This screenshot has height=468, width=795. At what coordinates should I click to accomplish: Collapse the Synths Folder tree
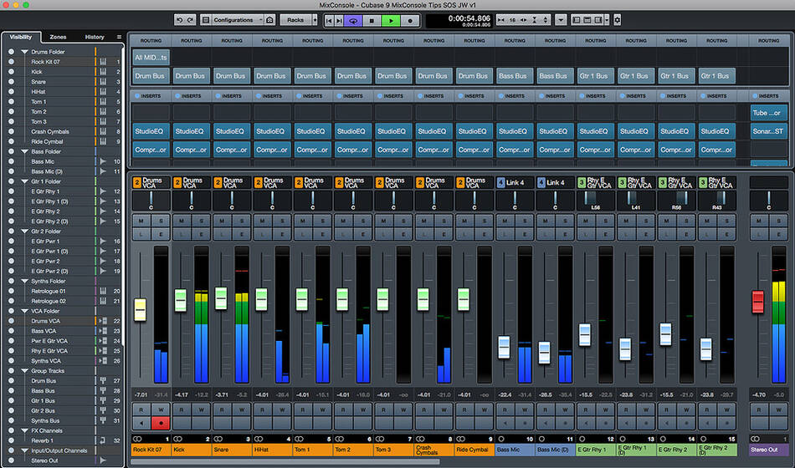coord(24,281)
